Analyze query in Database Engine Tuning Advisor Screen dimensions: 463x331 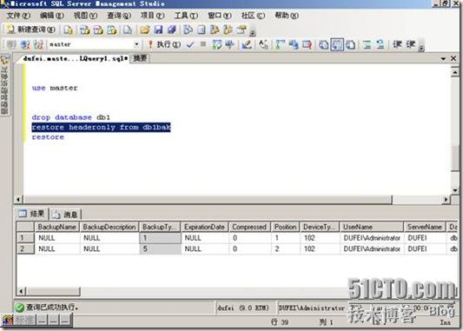click(230, 44)
